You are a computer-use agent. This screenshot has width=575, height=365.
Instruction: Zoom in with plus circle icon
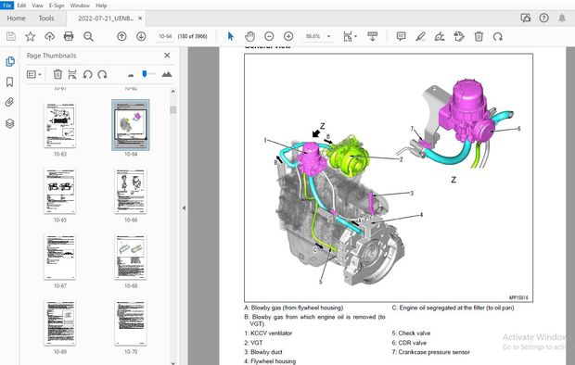pyautogui.click(x=288, y=36)
